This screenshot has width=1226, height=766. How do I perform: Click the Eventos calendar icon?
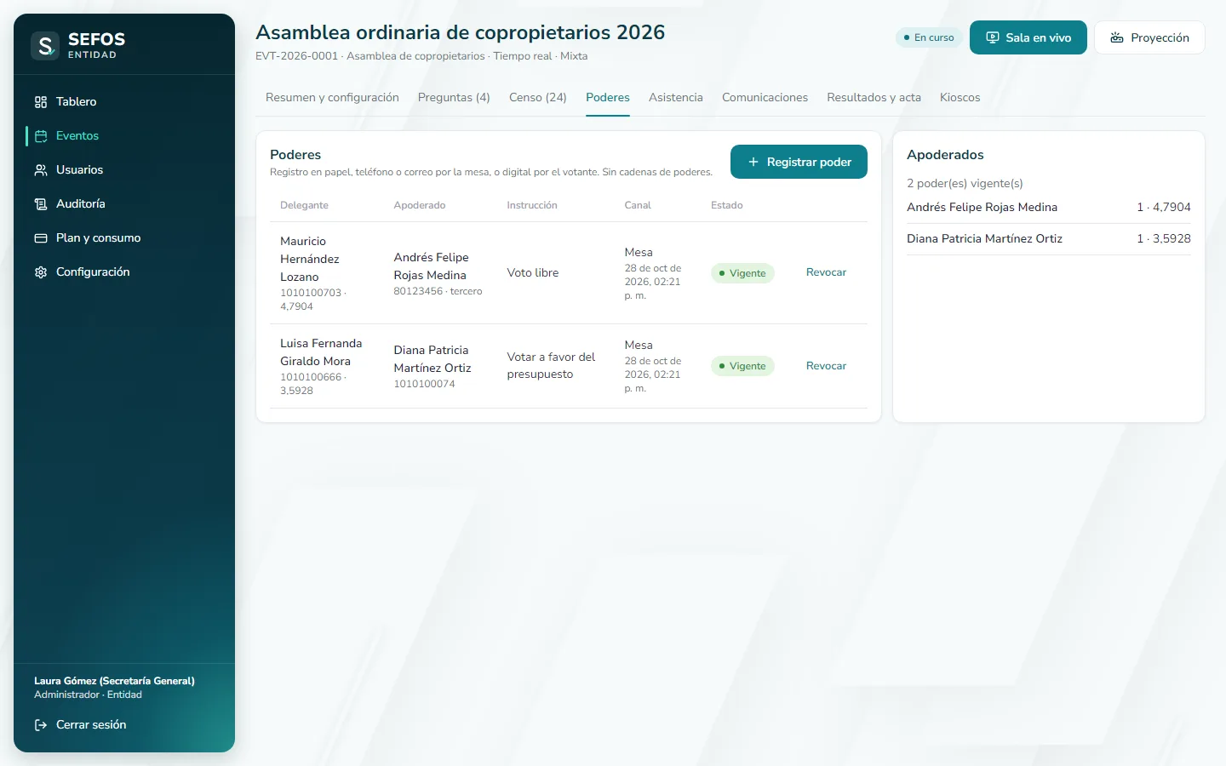[x=41, y=136]
